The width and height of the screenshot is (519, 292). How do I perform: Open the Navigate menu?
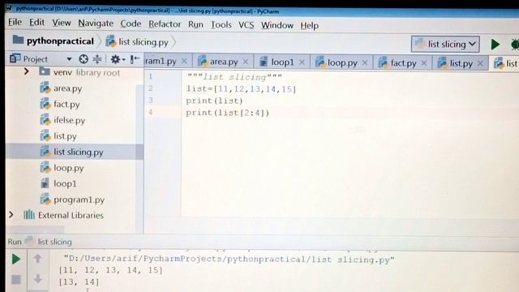(x=96, y=24)
